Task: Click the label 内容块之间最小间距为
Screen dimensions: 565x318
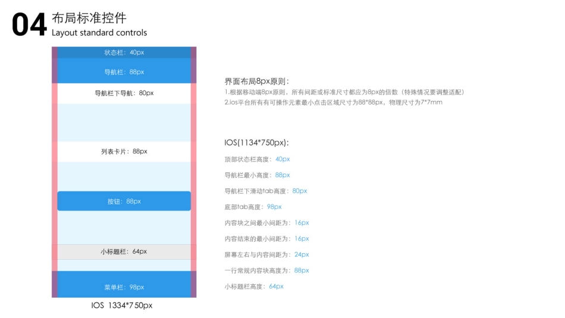Action: point(258,223)
